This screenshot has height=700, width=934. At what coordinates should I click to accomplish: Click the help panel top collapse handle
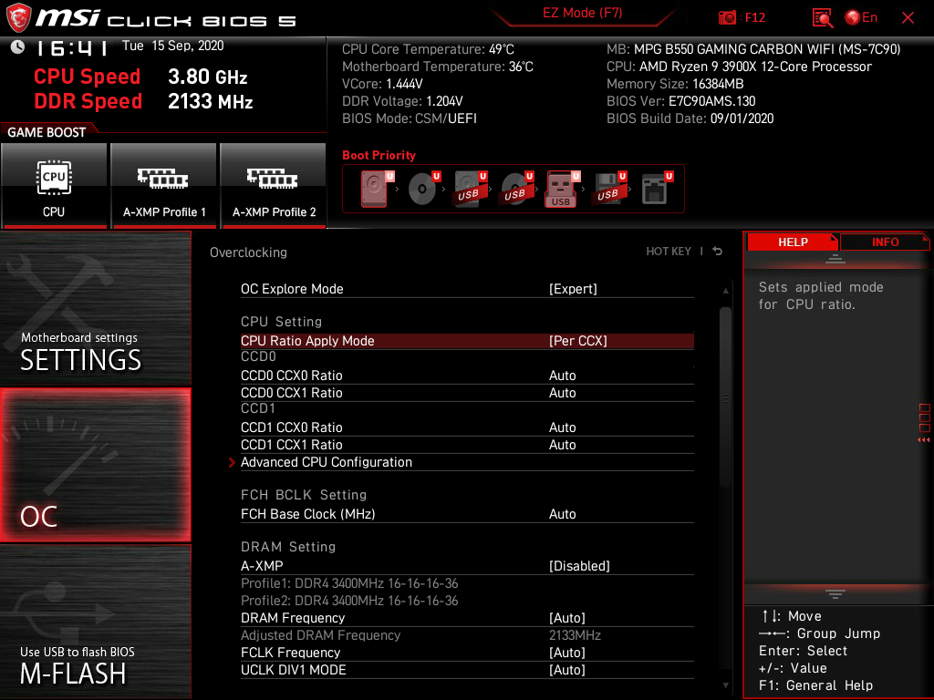[835, 258]
